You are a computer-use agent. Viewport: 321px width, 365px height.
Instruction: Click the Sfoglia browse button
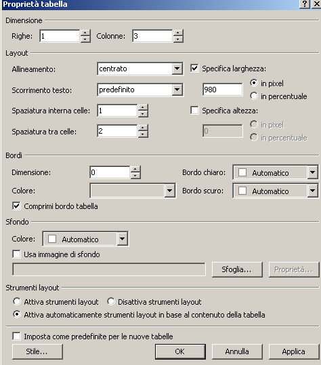tap(237, 269)
